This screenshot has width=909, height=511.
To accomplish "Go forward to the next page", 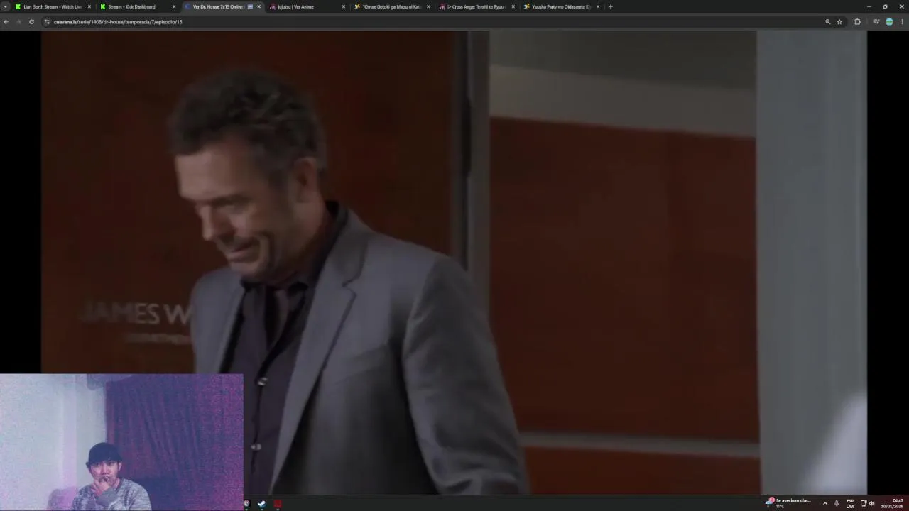I will 18,22.
